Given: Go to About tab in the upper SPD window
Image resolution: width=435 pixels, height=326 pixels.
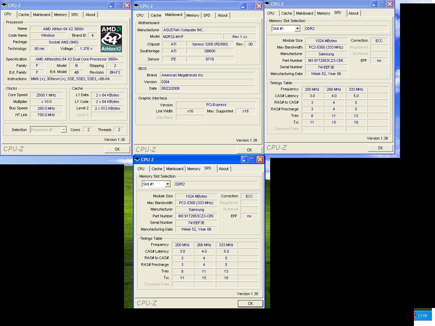Looking at the screenshot, I should [353, 13].
